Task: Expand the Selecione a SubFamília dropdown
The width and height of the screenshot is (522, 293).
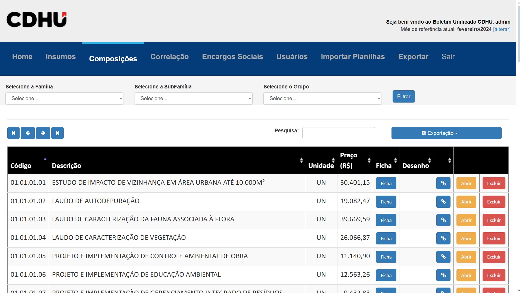Action: (193, 98)
